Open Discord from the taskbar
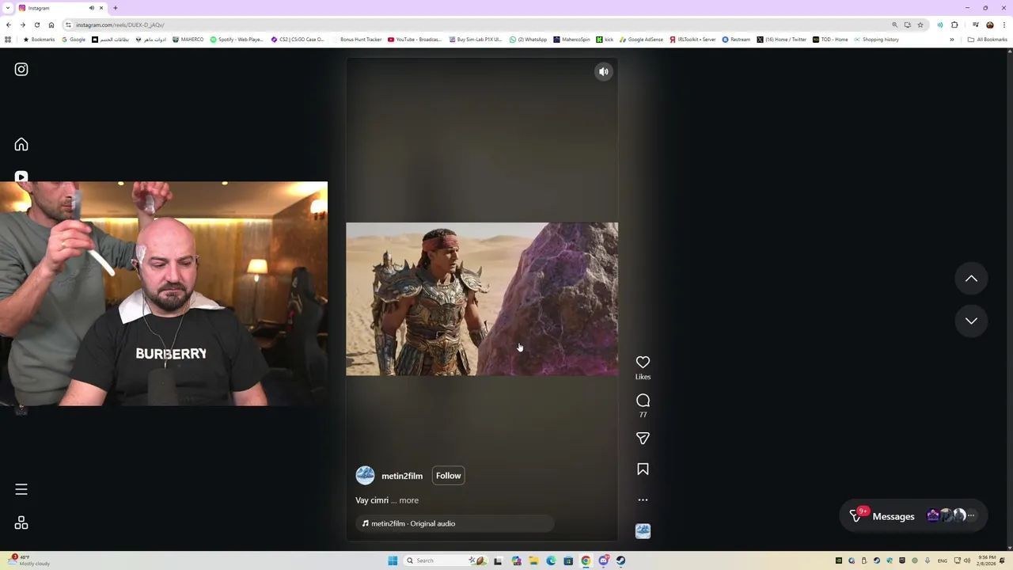 click(x=603, y=560)
